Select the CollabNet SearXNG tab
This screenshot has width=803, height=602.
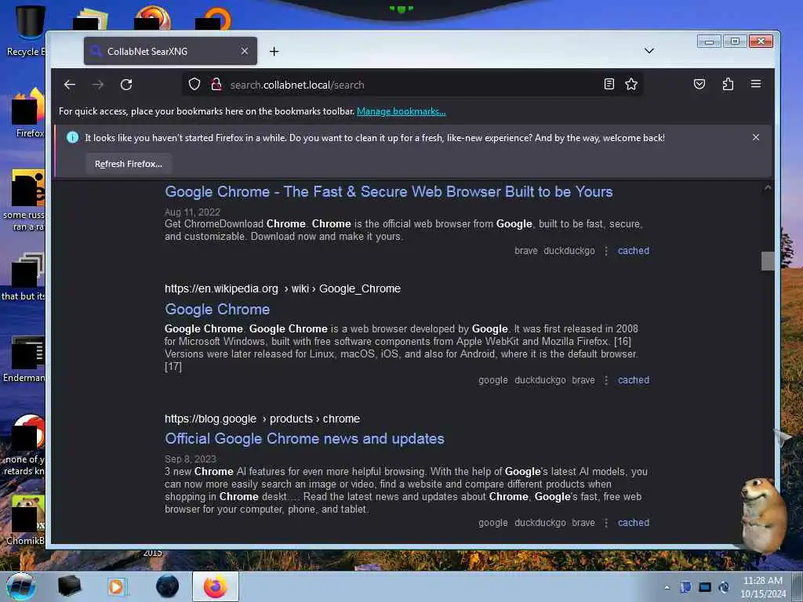pos(170,51)
